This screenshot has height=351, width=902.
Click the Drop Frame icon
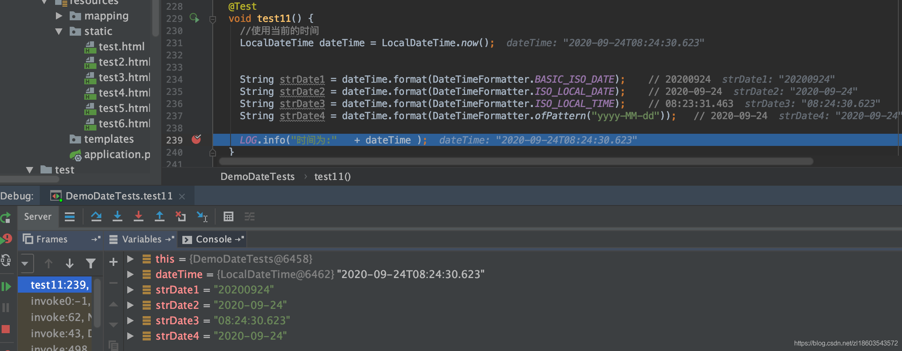181,216
